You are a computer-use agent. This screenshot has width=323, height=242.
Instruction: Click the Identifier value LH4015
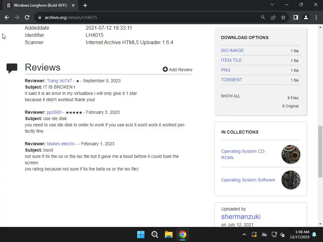coord(95,35)
